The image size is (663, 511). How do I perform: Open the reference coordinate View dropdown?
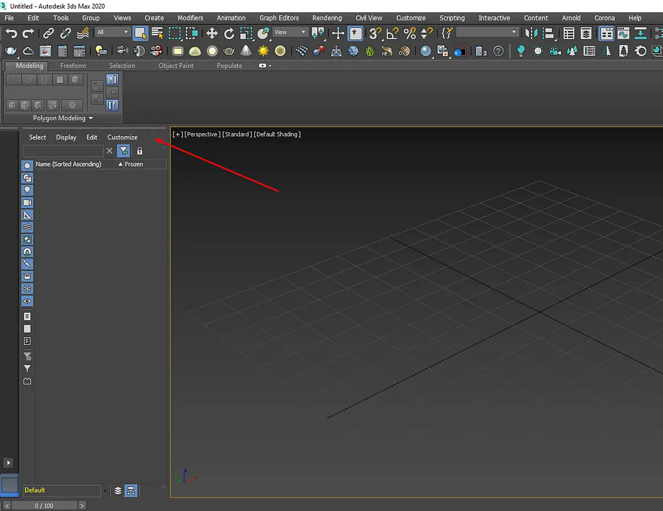pos(289,32)
